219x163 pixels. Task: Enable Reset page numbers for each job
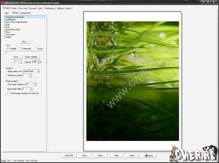9,93
